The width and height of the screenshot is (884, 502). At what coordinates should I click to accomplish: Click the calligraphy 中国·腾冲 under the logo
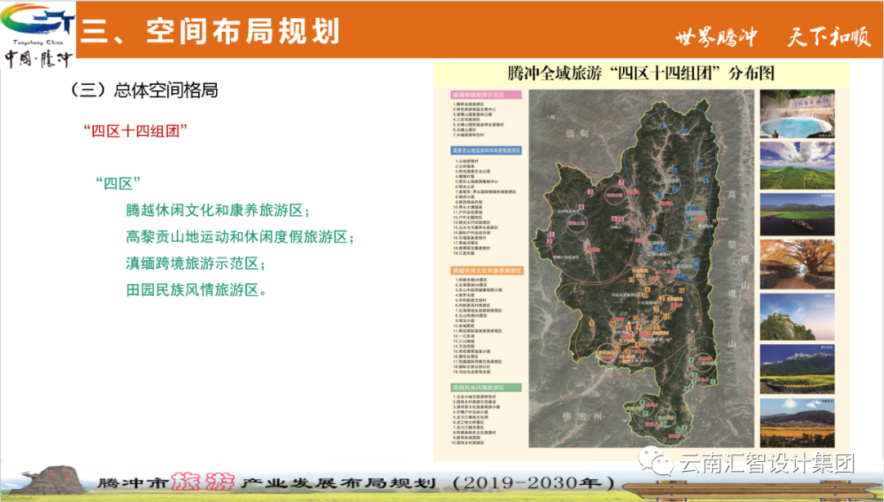[x=38, y=59]
